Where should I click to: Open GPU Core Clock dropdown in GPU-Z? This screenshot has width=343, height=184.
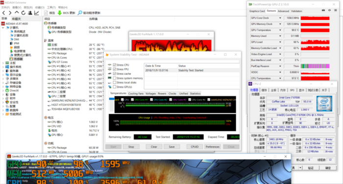[x=280, y=18]
